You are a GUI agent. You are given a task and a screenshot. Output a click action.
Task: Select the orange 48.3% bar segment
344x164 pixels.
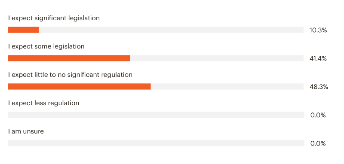point(80,86)
